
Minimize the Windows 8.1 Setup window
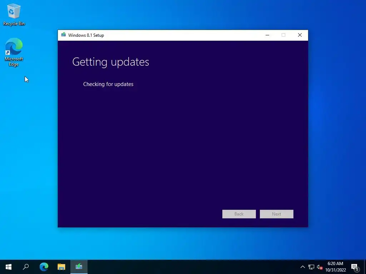(x=267, y=35)
